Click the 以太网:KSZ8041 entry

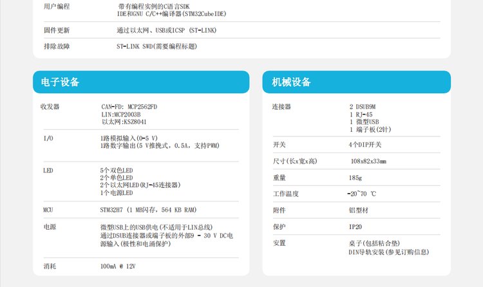click(124, 121)
